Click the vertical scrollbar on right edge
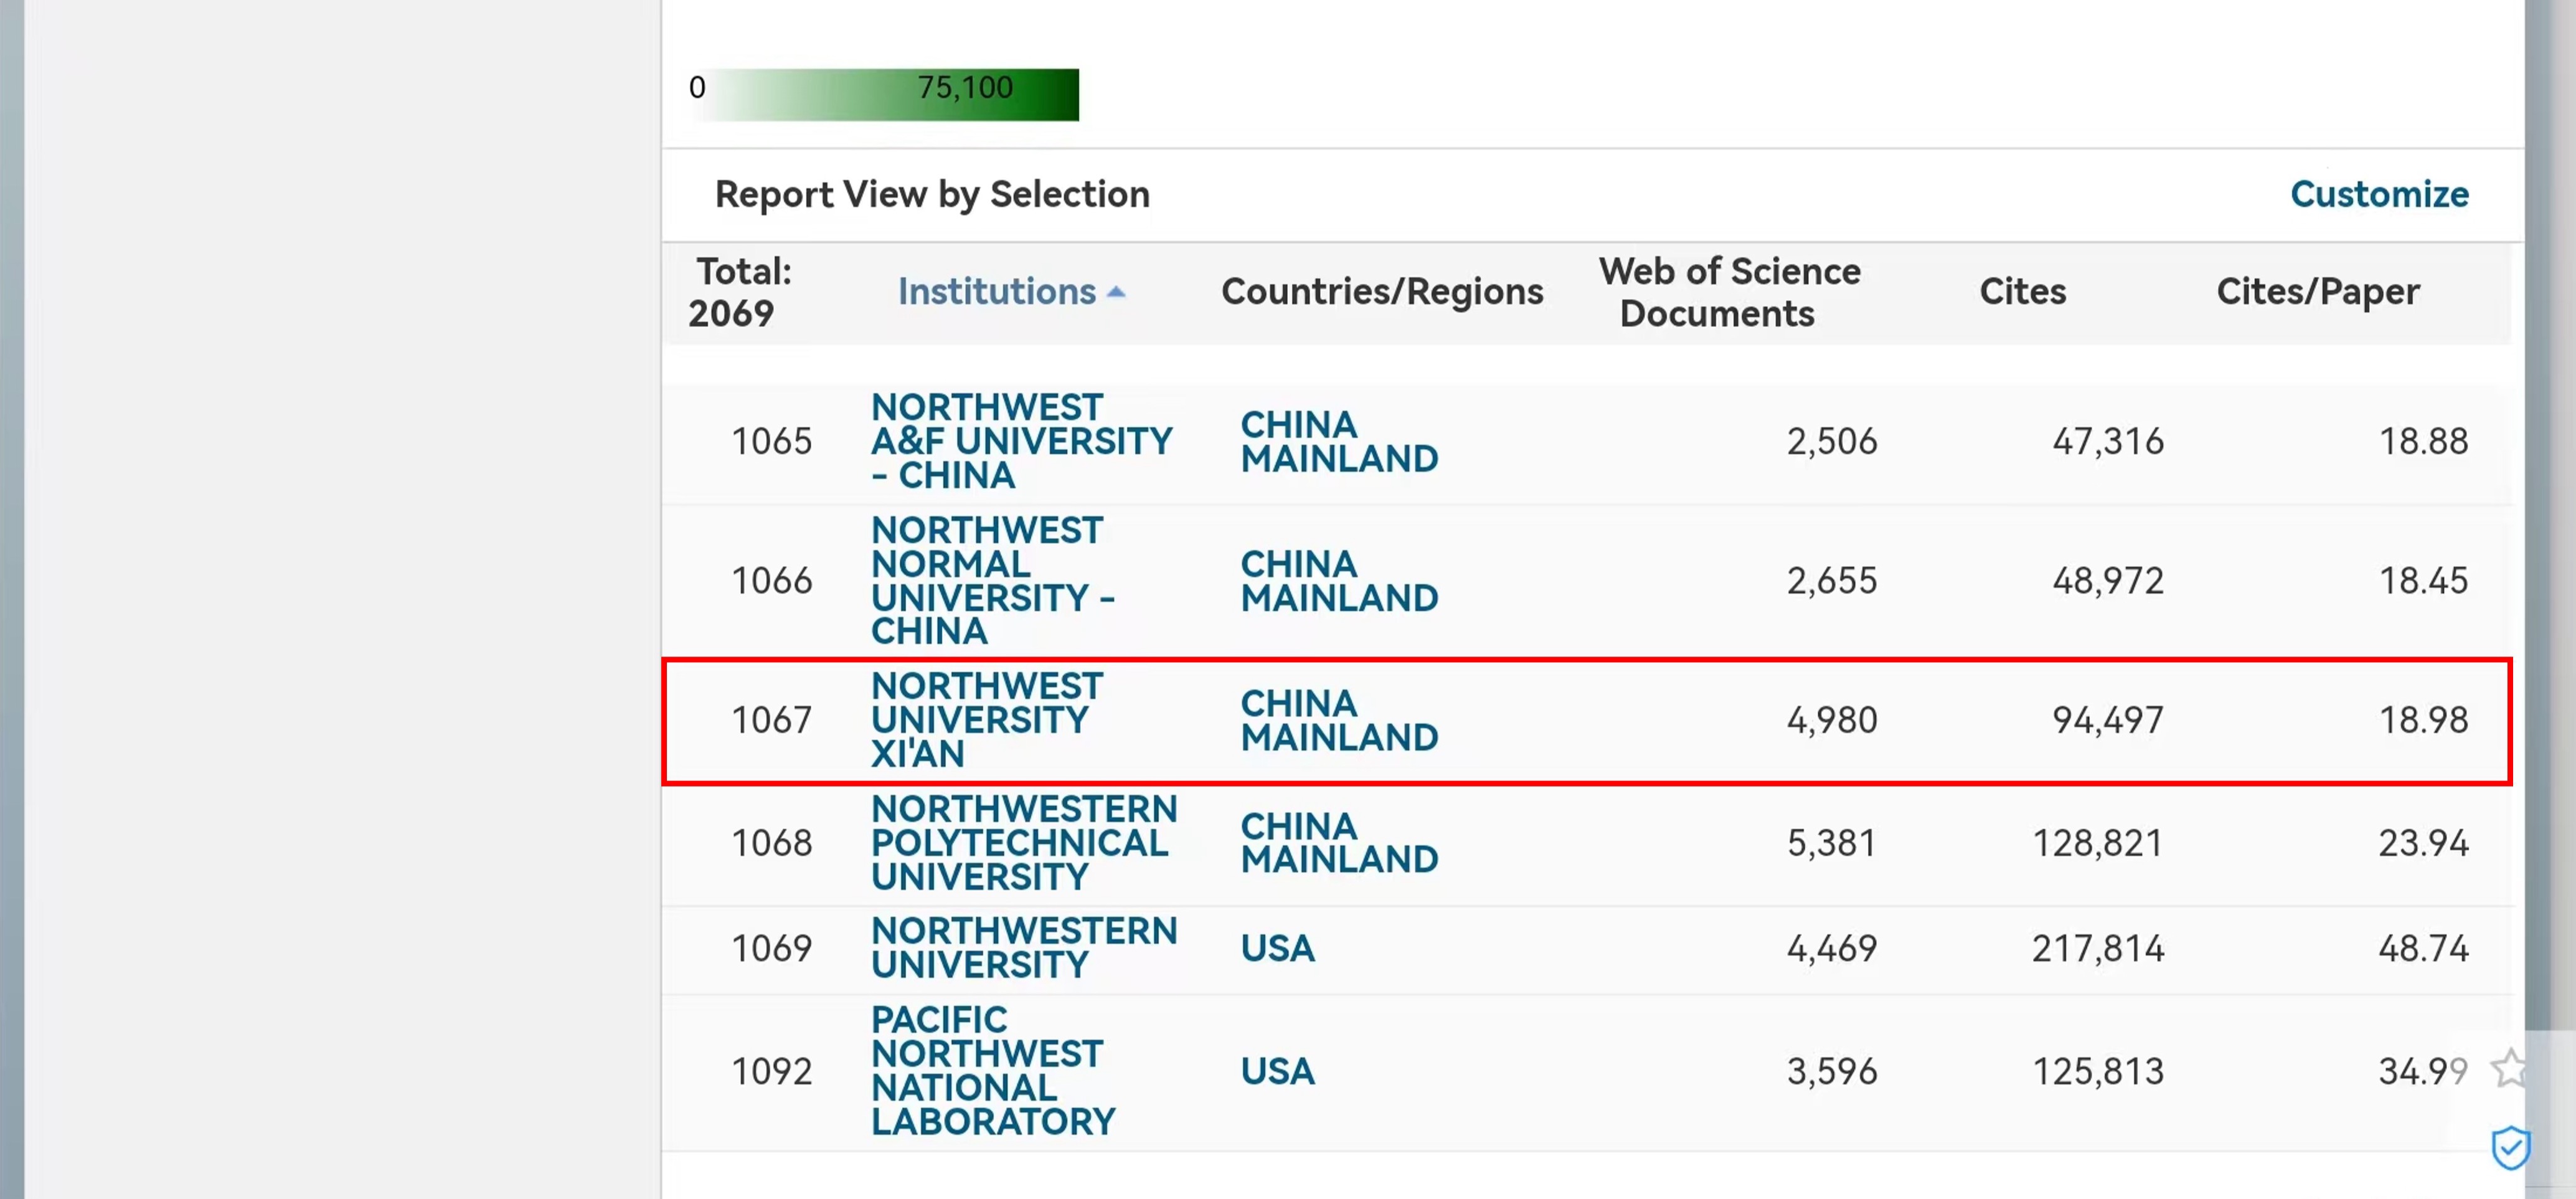The width and height of the screenshot is (2576, 1199). 2549,500
